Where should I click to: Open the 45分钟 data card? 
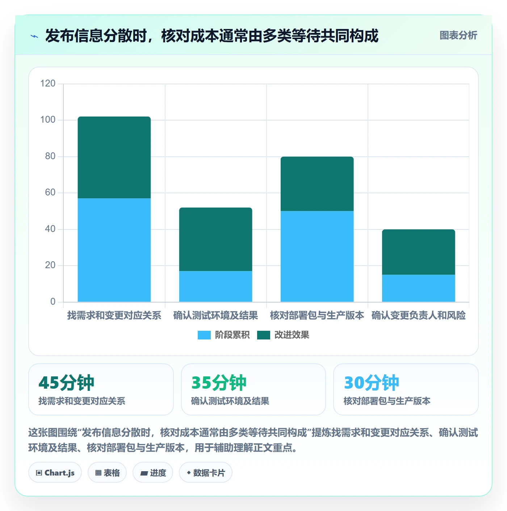(x=101, y=389)
